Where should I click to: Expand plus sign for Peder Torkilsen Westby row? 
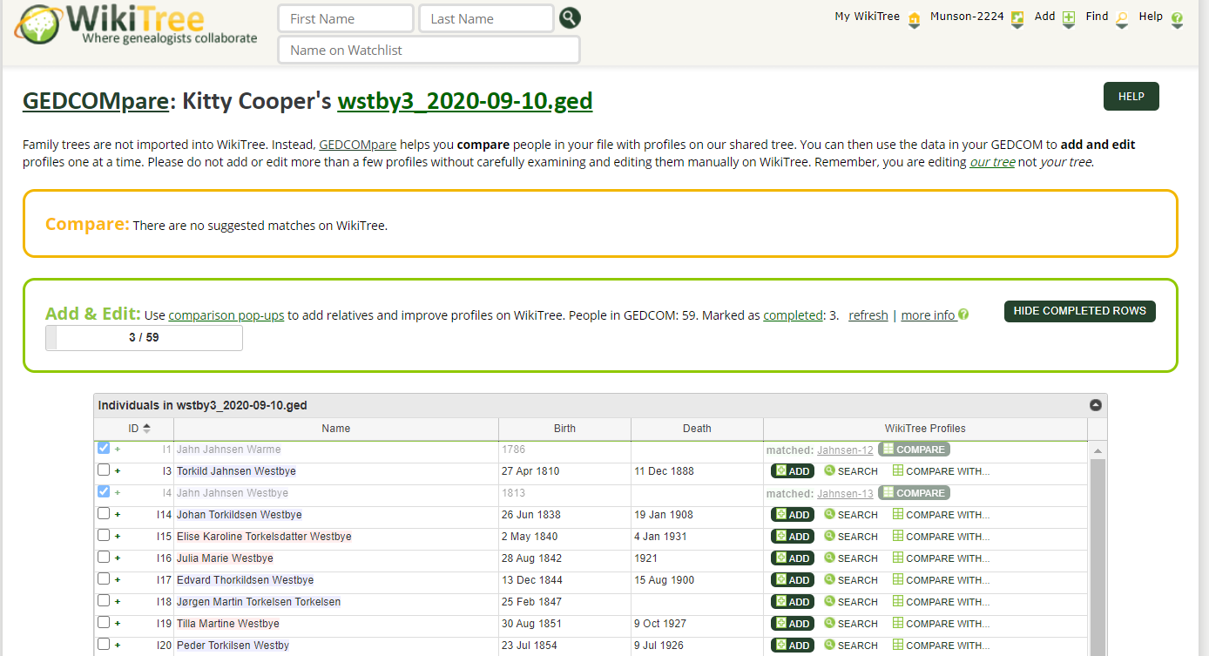[x=118, y=646]
